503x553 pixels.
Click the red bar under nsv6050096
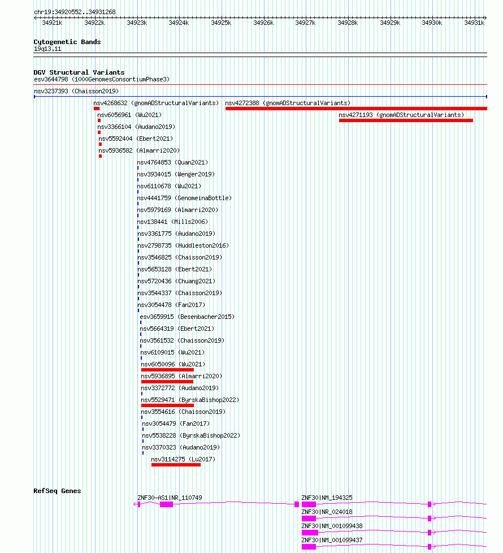click(167, 370)
